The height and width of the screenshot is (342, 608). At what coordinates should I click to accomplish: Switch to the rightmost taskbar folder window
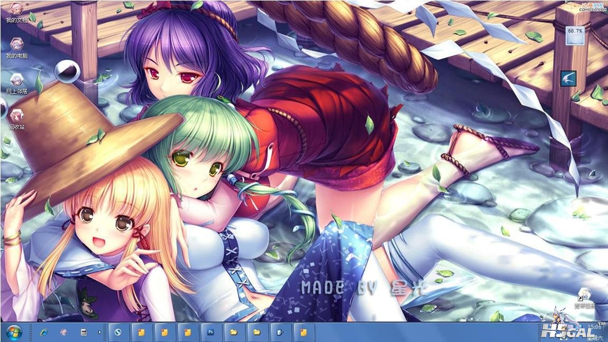point(303,332)
